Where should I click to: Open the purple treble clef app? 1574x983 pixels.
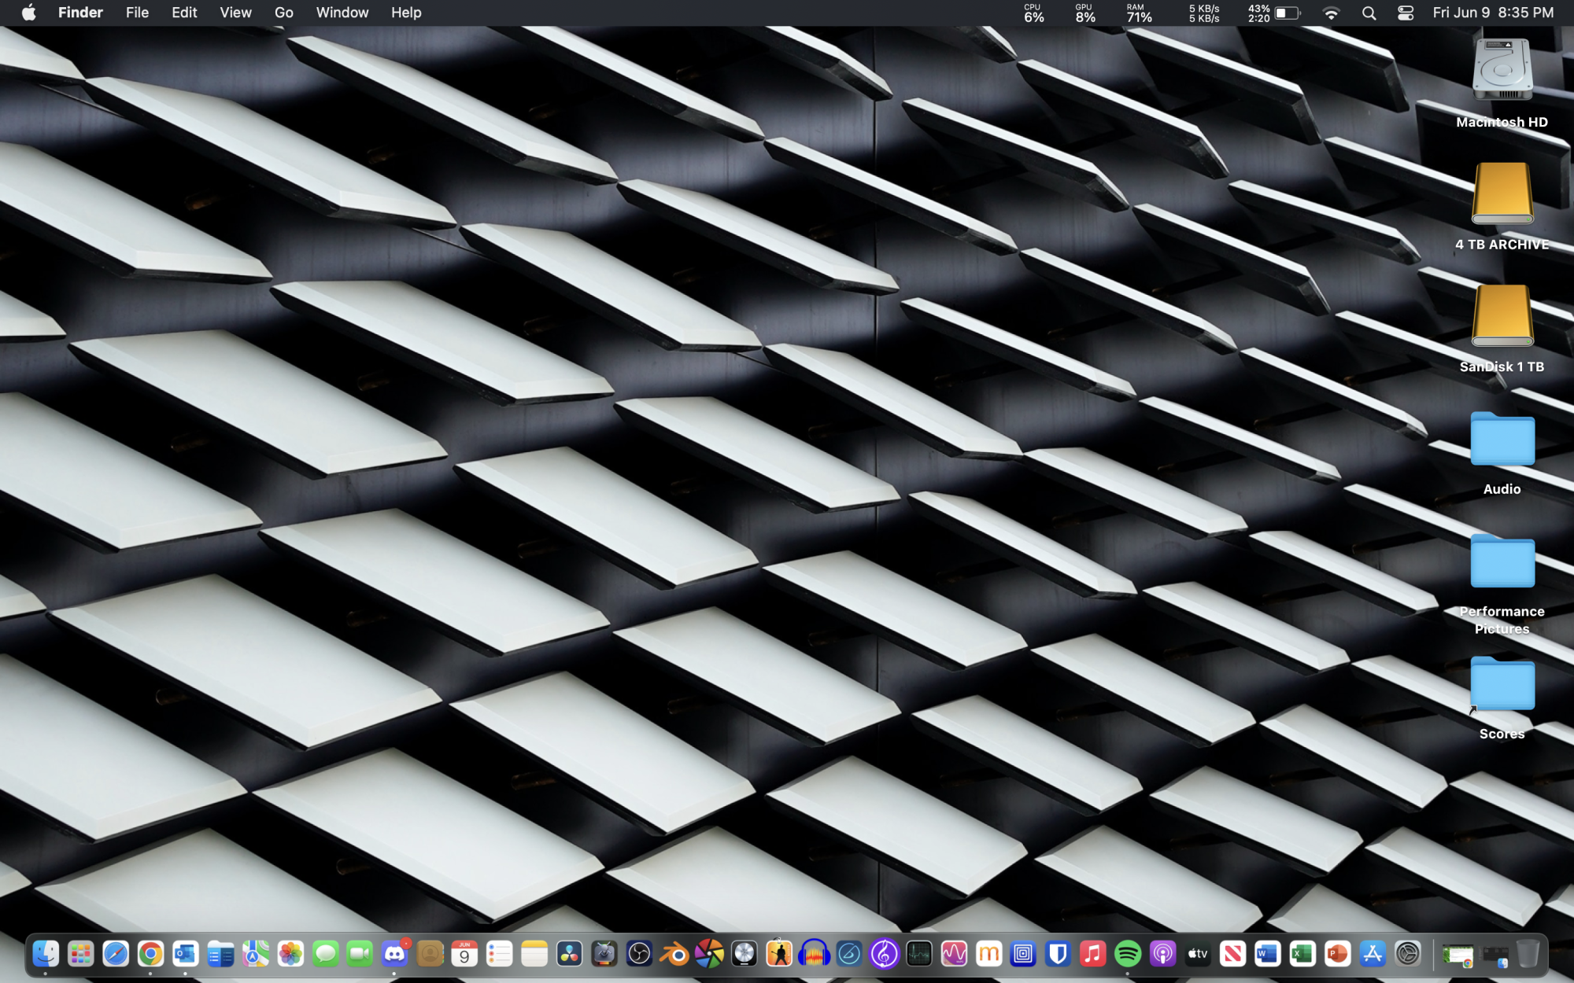pyautogui.click(x=884, y=954)
